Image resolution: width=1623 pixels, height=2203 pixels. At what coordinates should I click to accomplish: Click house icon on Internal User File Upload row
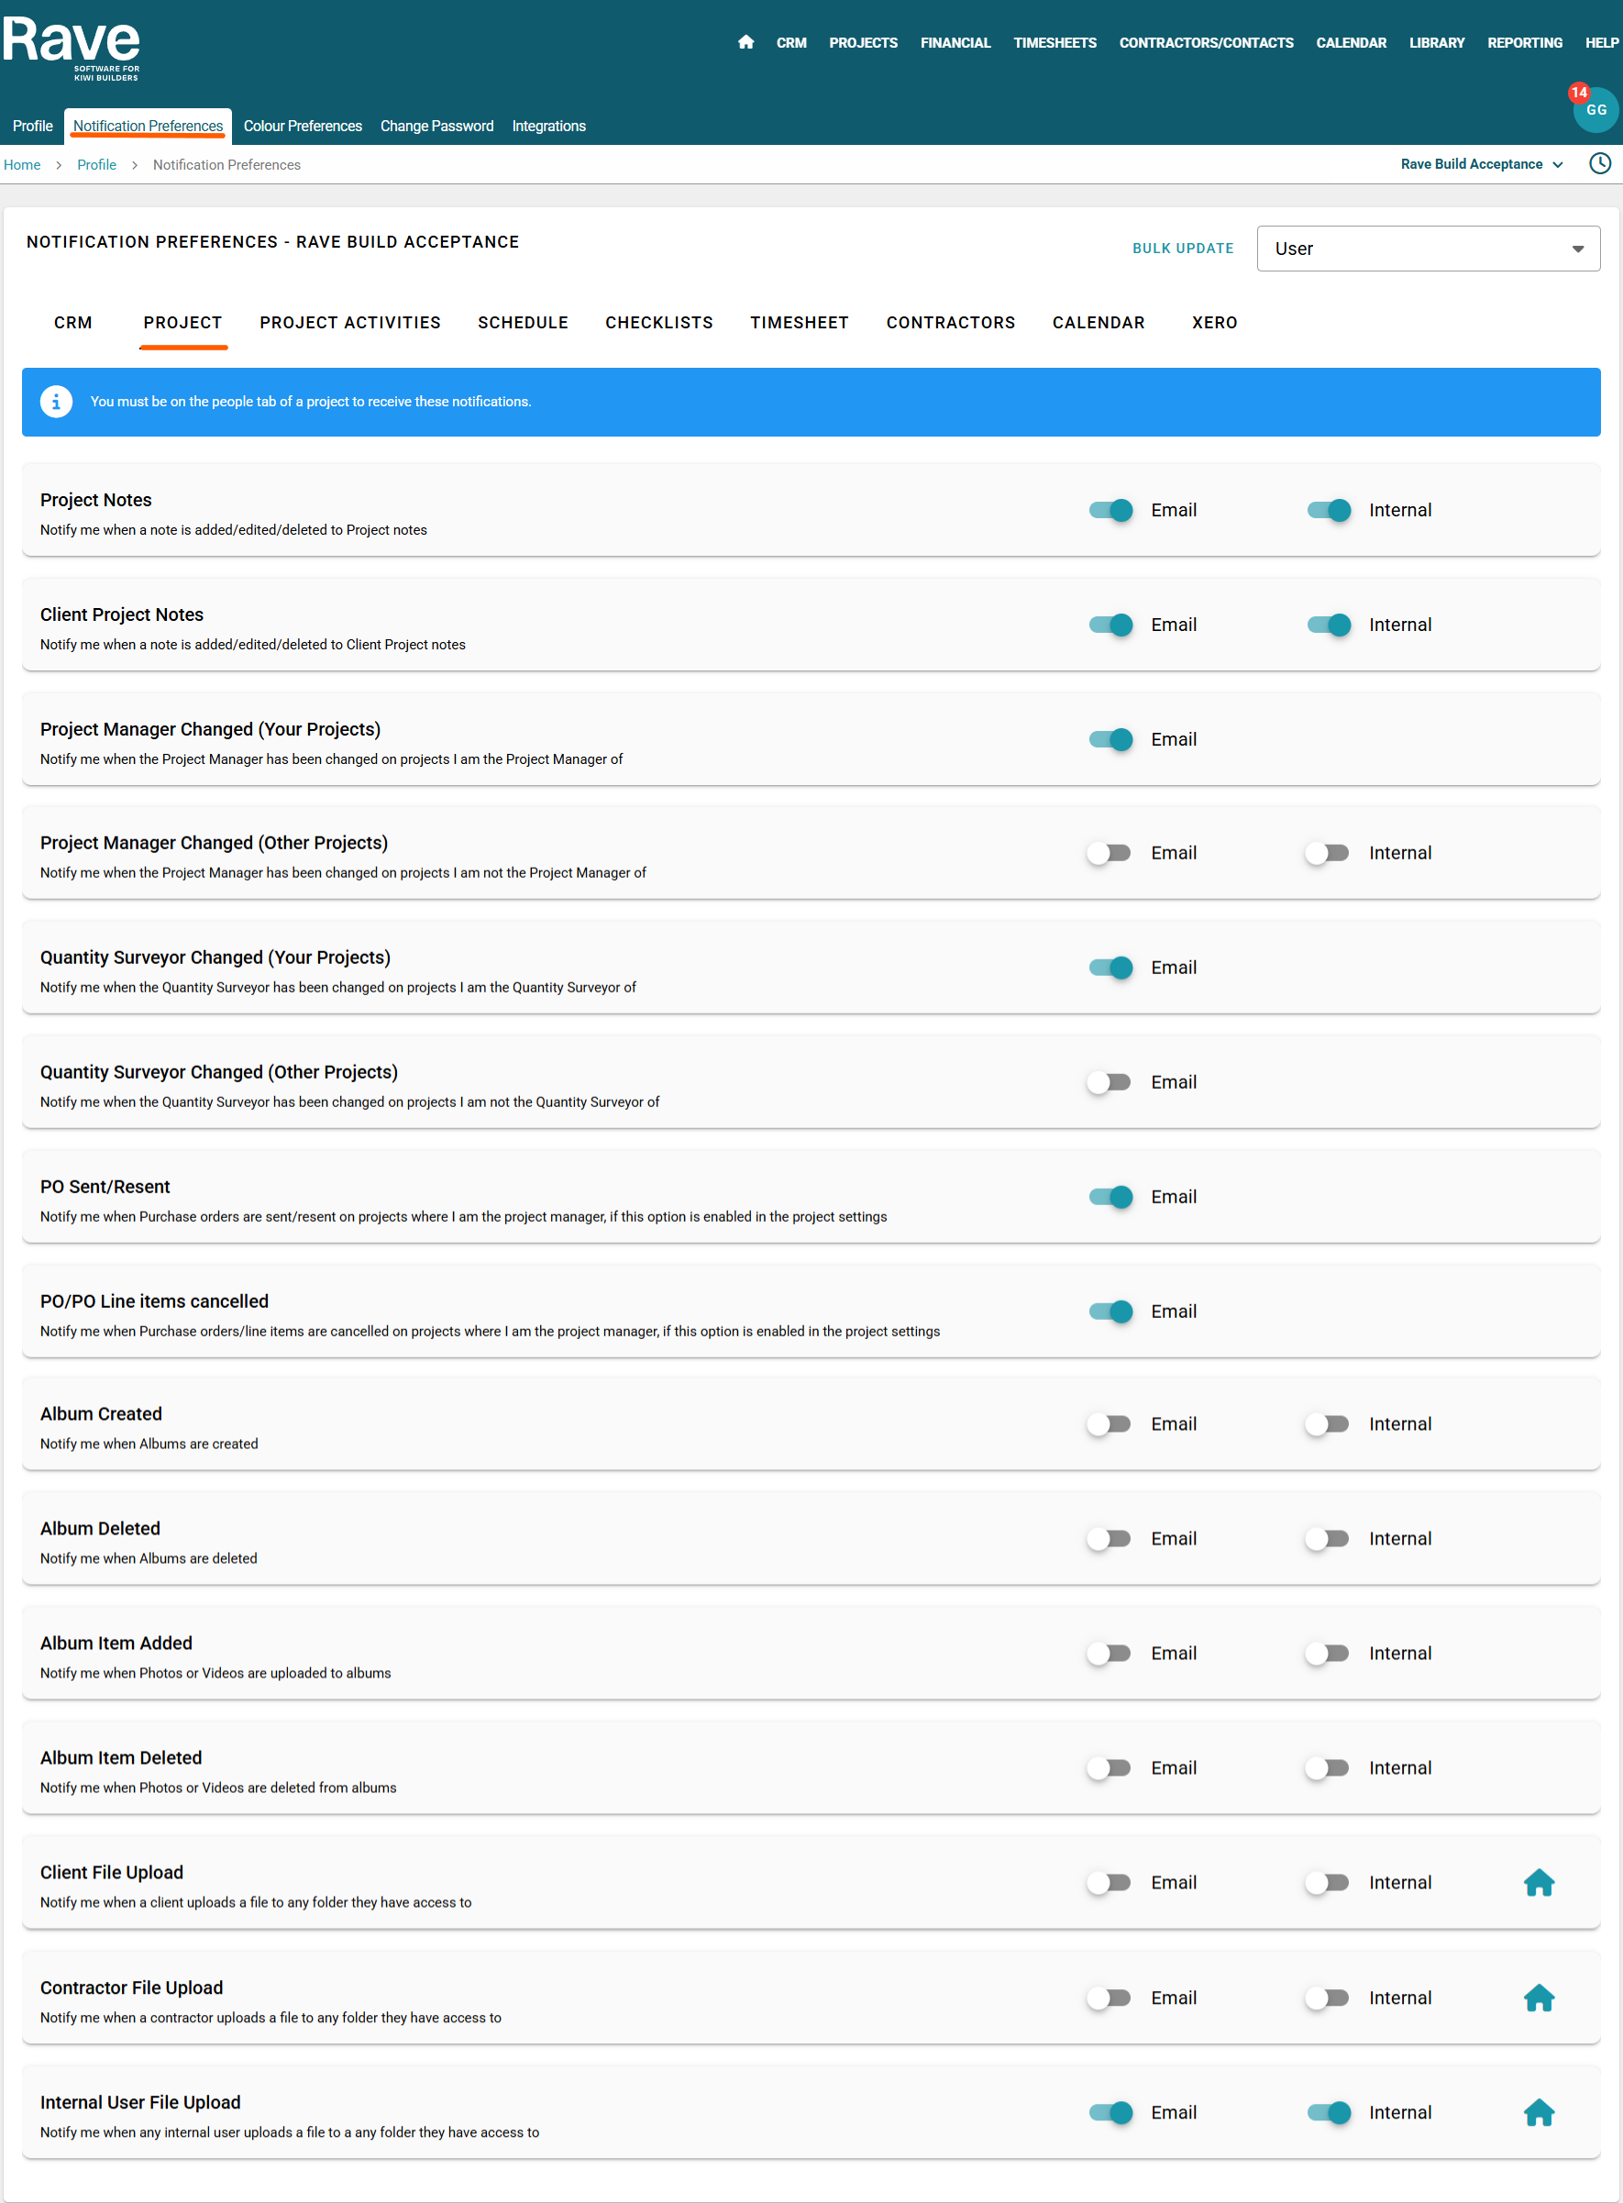coord(1539,2112)
